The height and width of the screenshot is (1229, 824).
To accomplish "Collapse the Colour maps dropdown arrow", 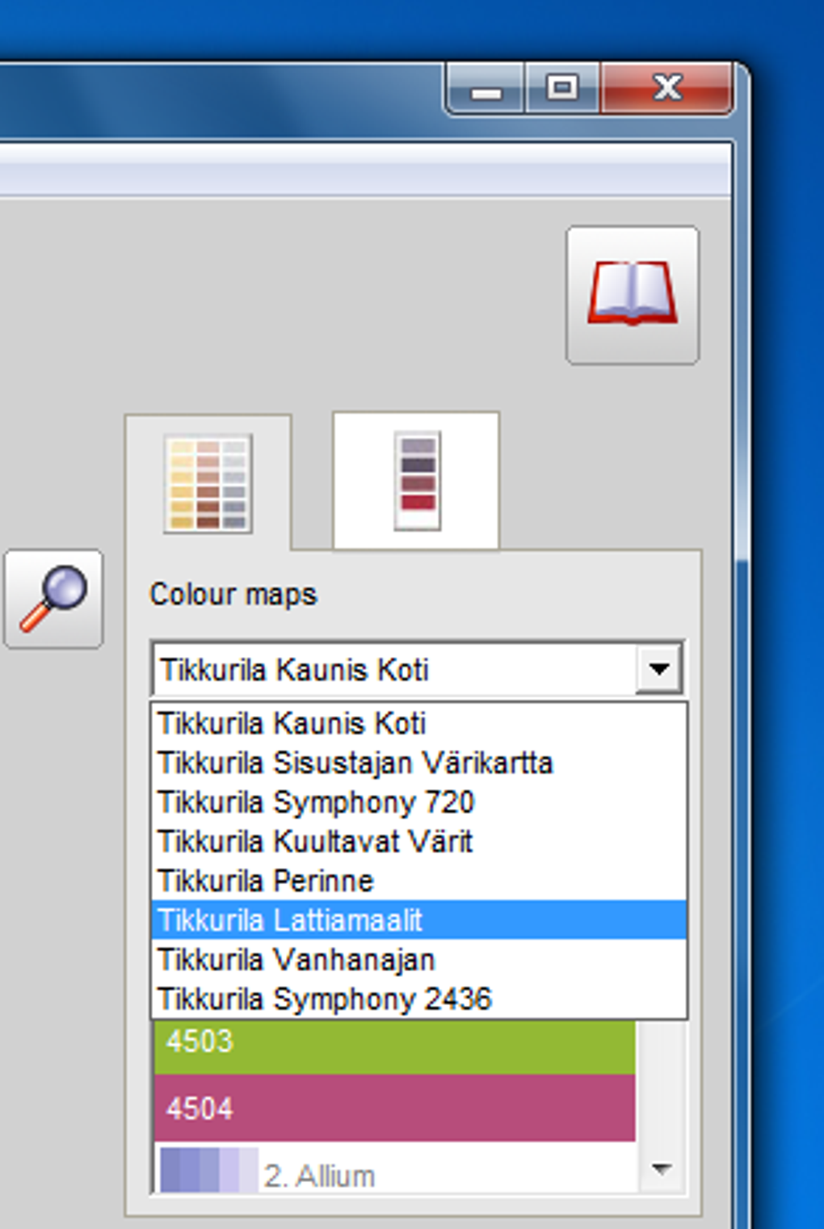I will point(659,669).
